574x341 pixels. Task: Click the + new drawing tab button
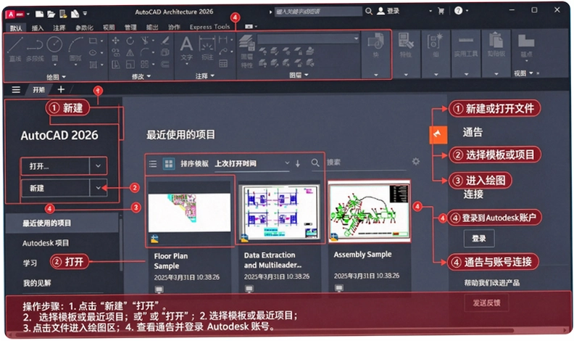(61, 89)
